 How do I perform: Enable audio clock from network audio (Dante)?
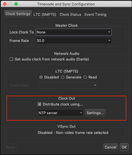coord(11,59)
